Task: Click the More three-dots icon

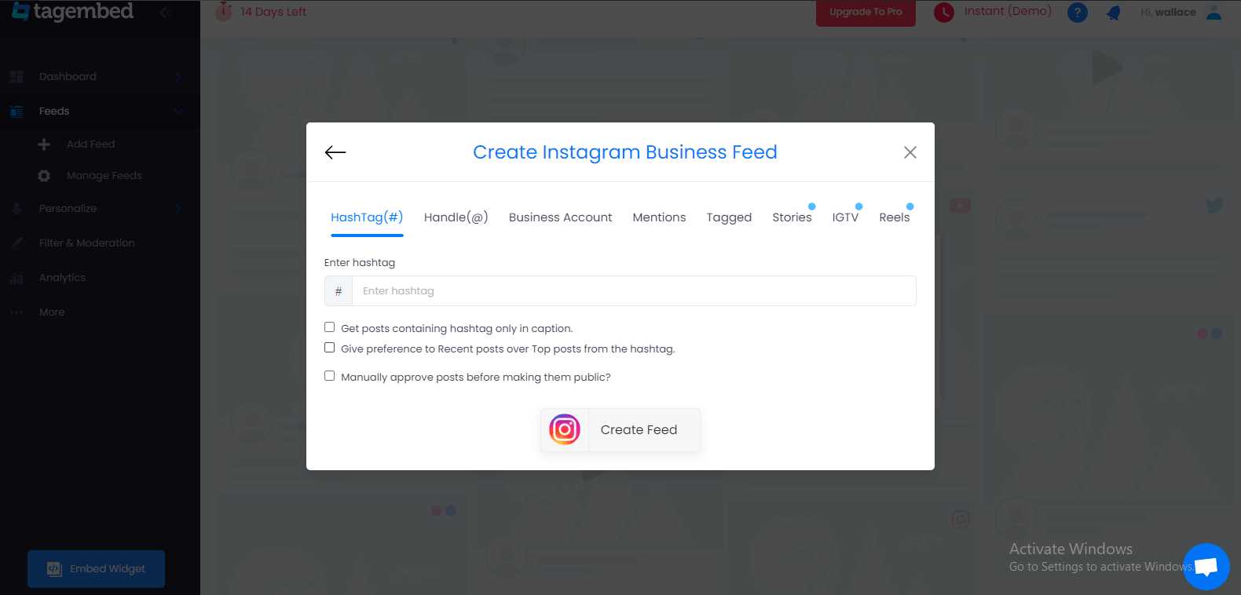Action: (16, 312)
